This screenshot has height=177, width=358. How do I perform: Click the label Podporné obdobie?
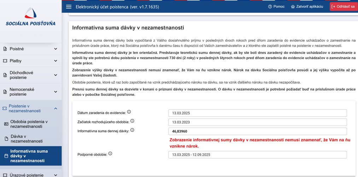point(92,155)
